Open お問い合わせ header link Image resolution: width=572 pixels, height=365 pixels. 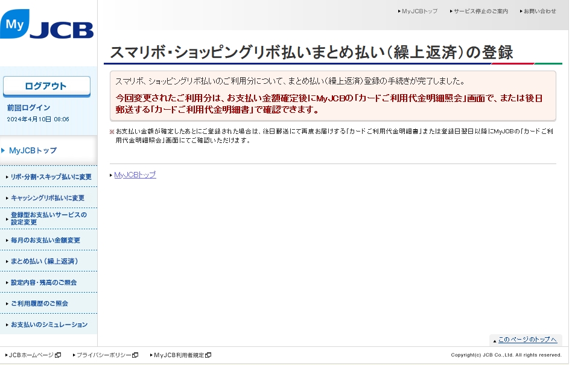(x=539, y=11)
